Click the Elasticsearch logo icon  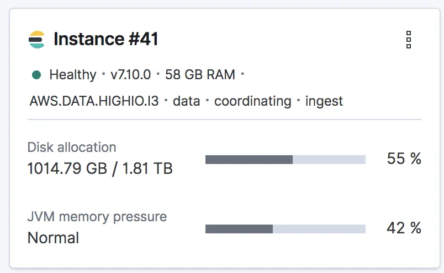36,40
